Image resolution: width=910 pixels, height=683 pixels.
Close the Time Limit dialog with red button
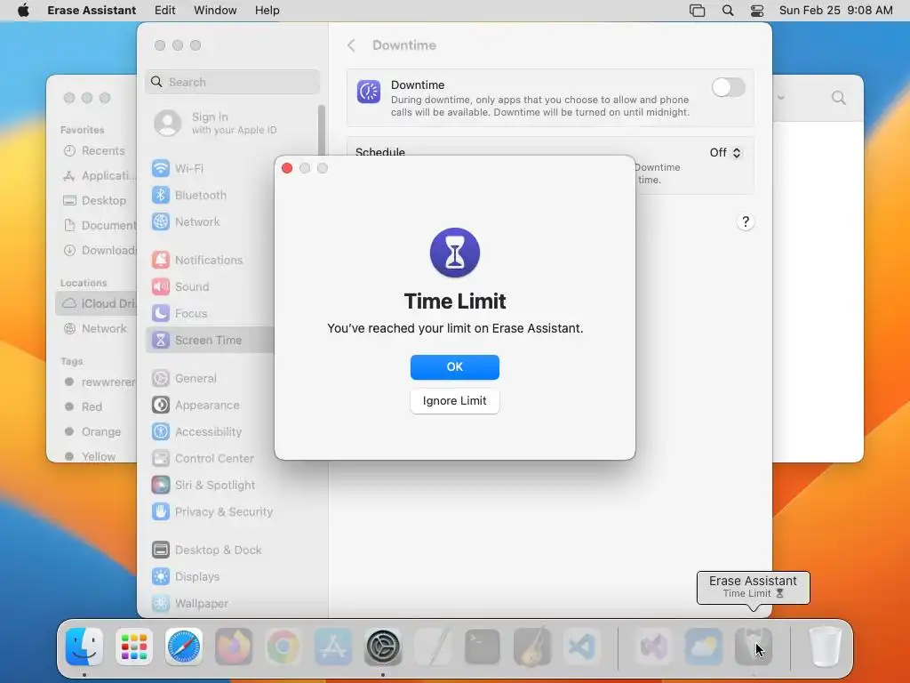pos(287,168)
